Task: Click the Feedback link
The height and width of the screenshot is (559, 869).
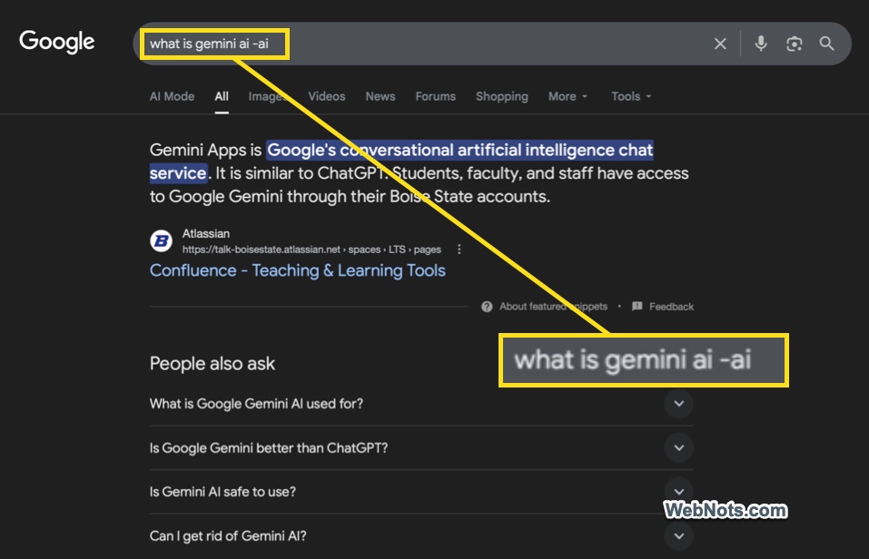Action: 671,307
